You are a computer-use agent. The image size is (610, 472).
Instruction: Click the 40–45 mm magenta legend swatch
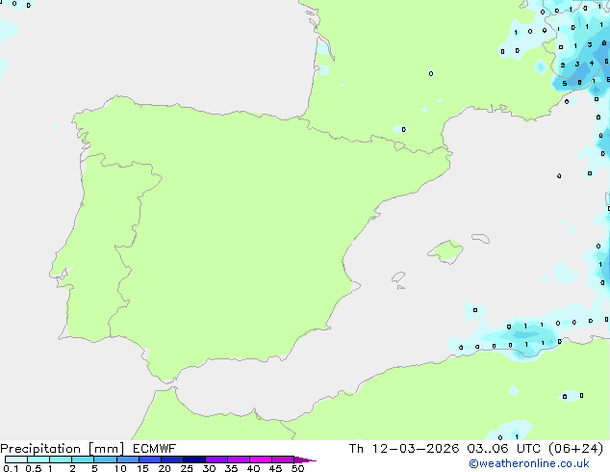coord(261,459)
